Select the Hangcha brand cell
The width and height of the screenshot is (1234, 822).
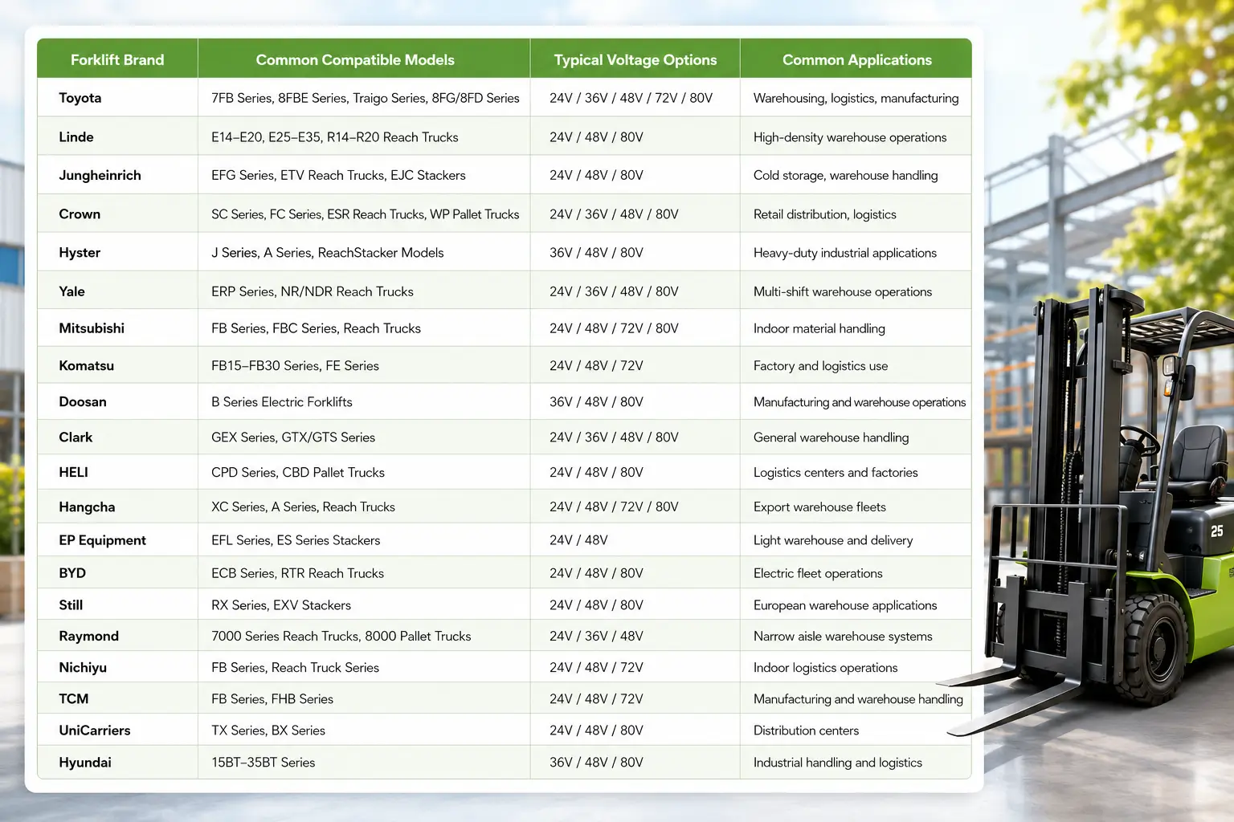(117, 507)
